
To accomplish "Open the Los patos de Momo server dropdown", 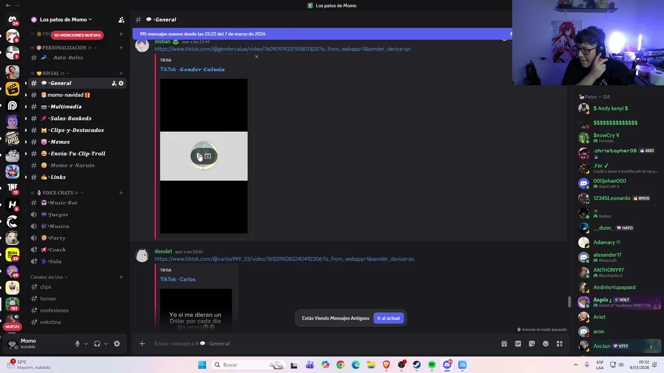I will click(66, 20).
